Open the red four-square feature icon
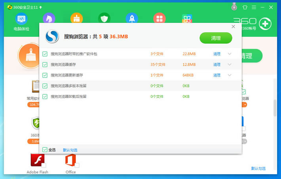Viewport: 281px width, 179px height. (x=159, y=18)
